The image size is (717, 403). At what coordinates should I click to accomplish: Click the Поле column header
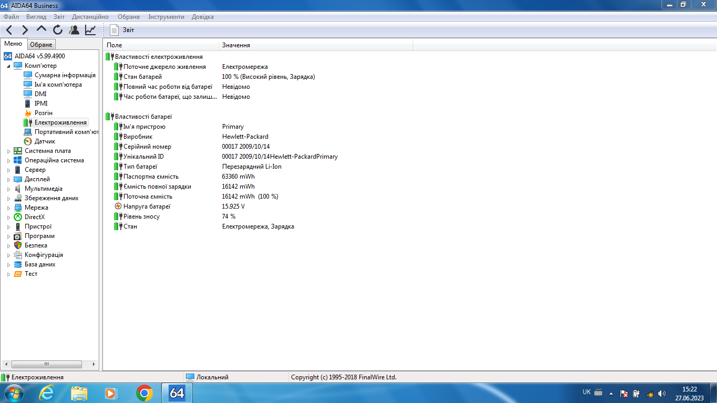point(161,45)
